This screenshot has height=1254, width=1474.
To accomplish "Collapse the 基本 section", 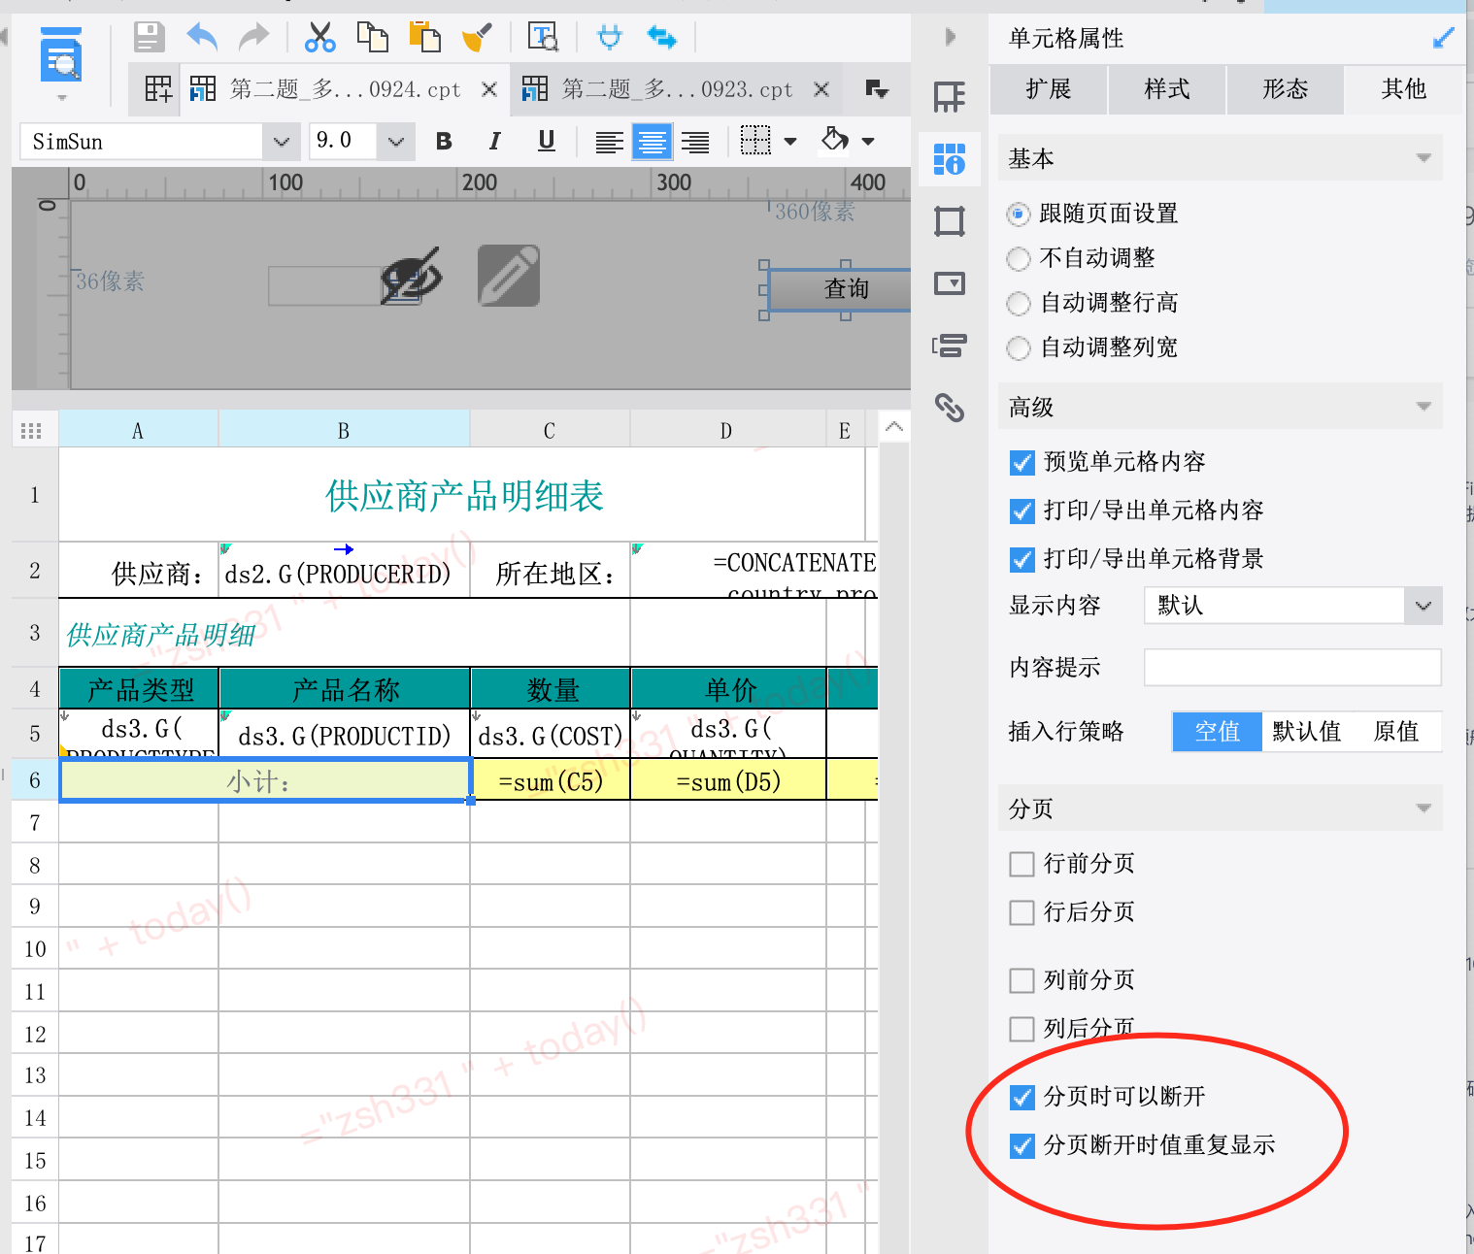I will [x=1424, y=158].
